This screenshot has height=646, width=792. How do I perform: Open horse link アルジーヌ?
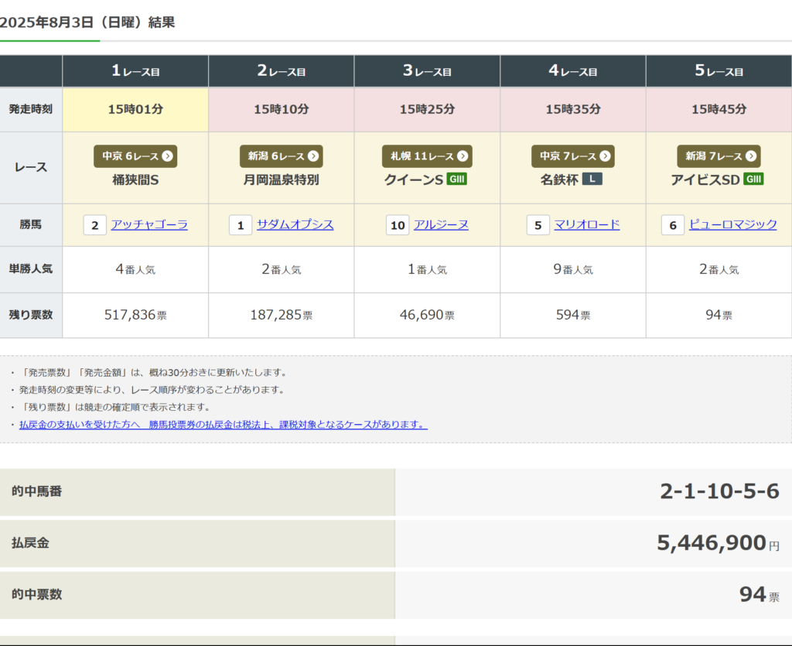441,224
